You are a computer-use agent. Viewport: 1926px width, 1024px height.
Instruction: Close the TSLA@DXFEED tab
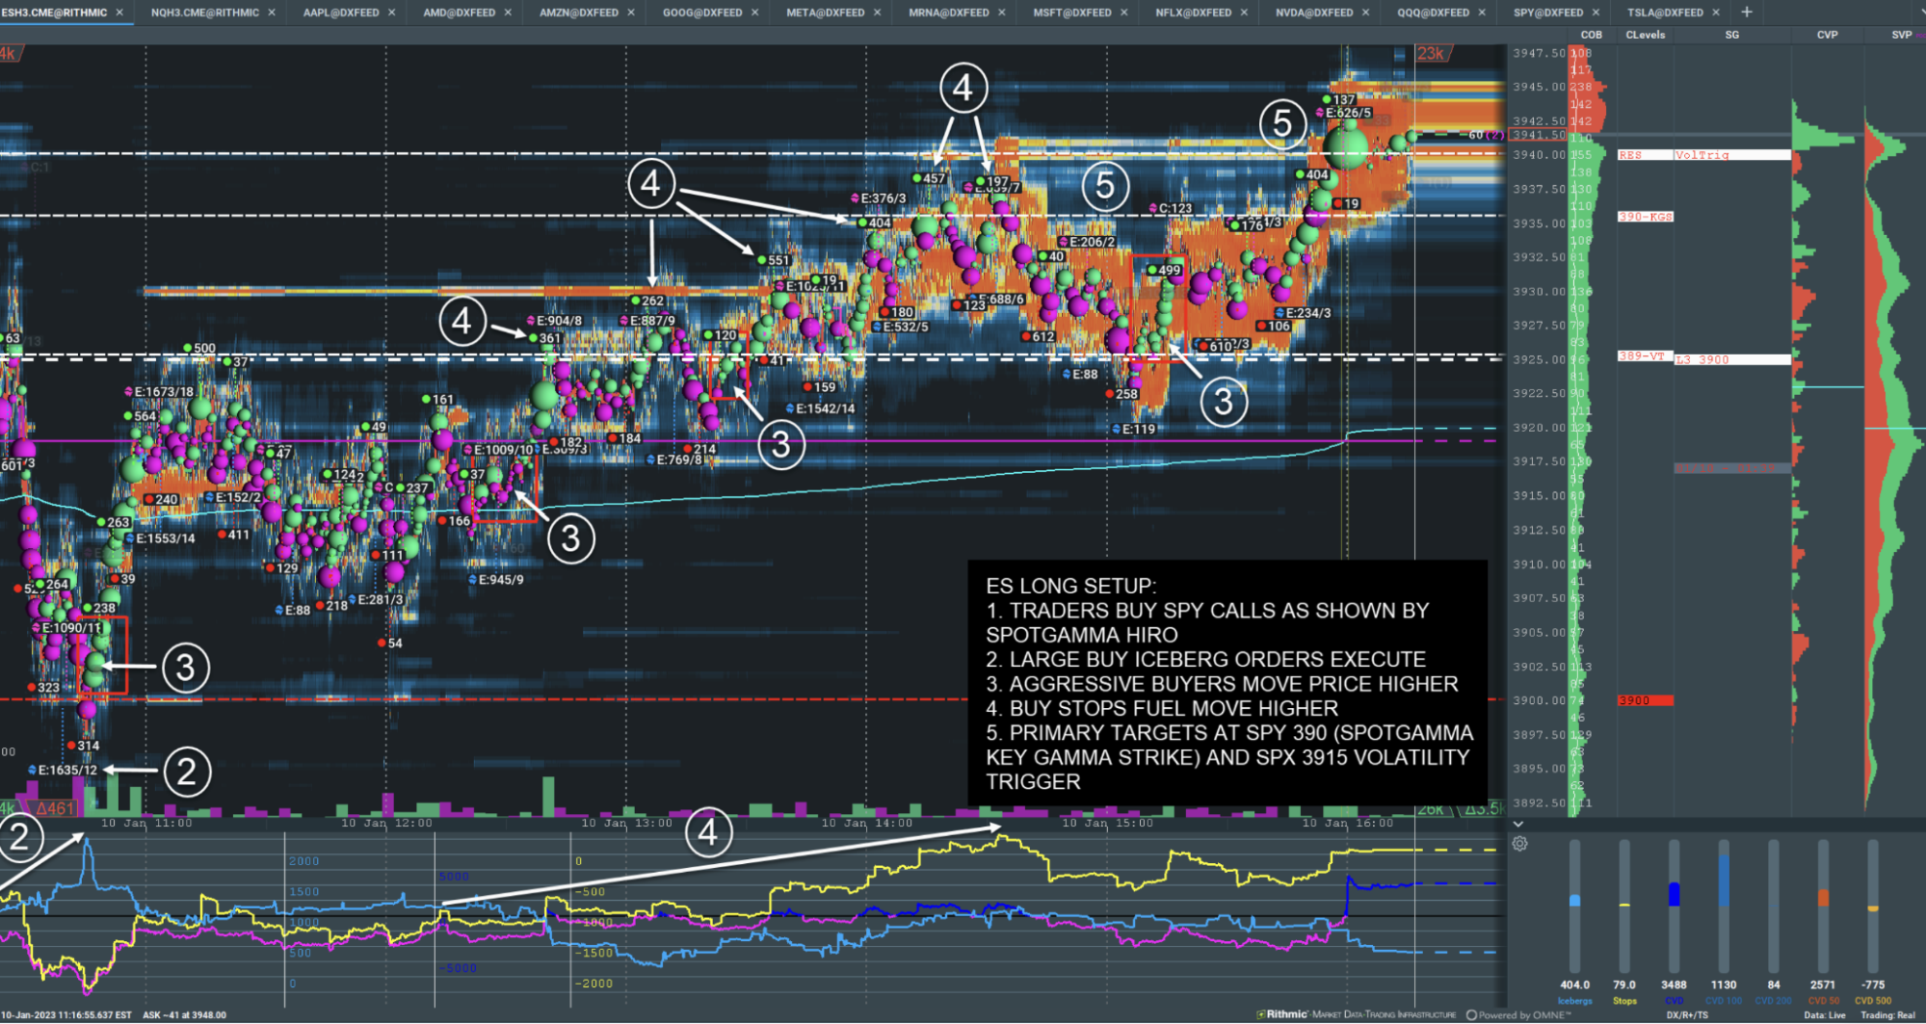click(x=1716, y=13)
